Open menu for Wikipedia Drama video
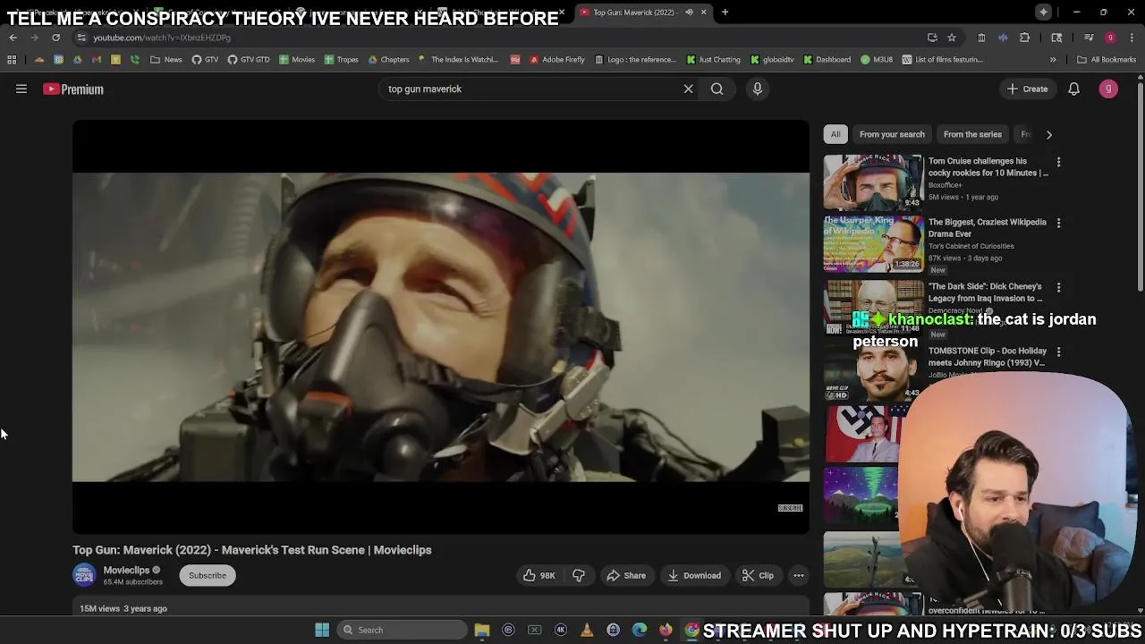The height and width of the screenshot is (644, 1145). 1058,223
